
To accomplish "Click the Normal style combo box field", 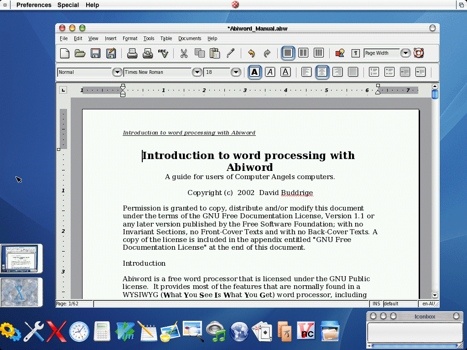I will (84, 72).
